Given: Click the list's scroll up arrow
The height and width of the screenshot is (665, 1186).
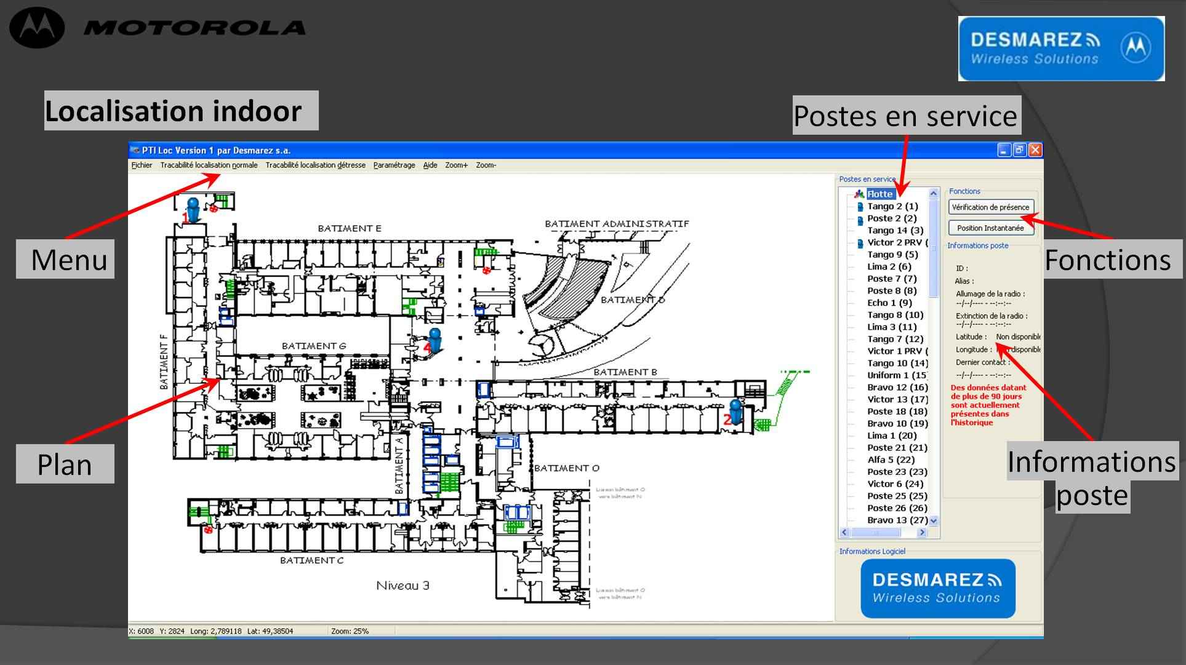Looking at the screenshot, I should click(934, 194).
